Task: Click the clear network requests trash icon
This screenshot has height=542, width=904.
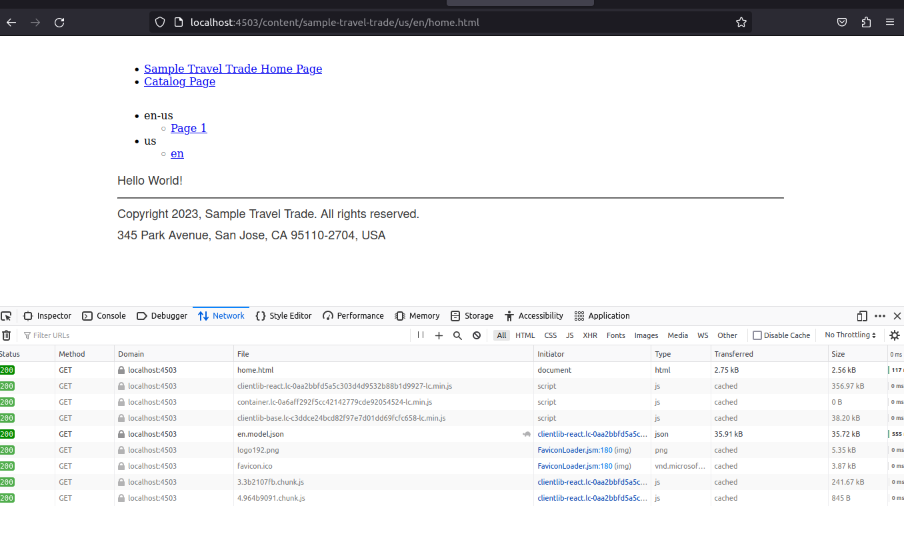Action: (7, 335)
